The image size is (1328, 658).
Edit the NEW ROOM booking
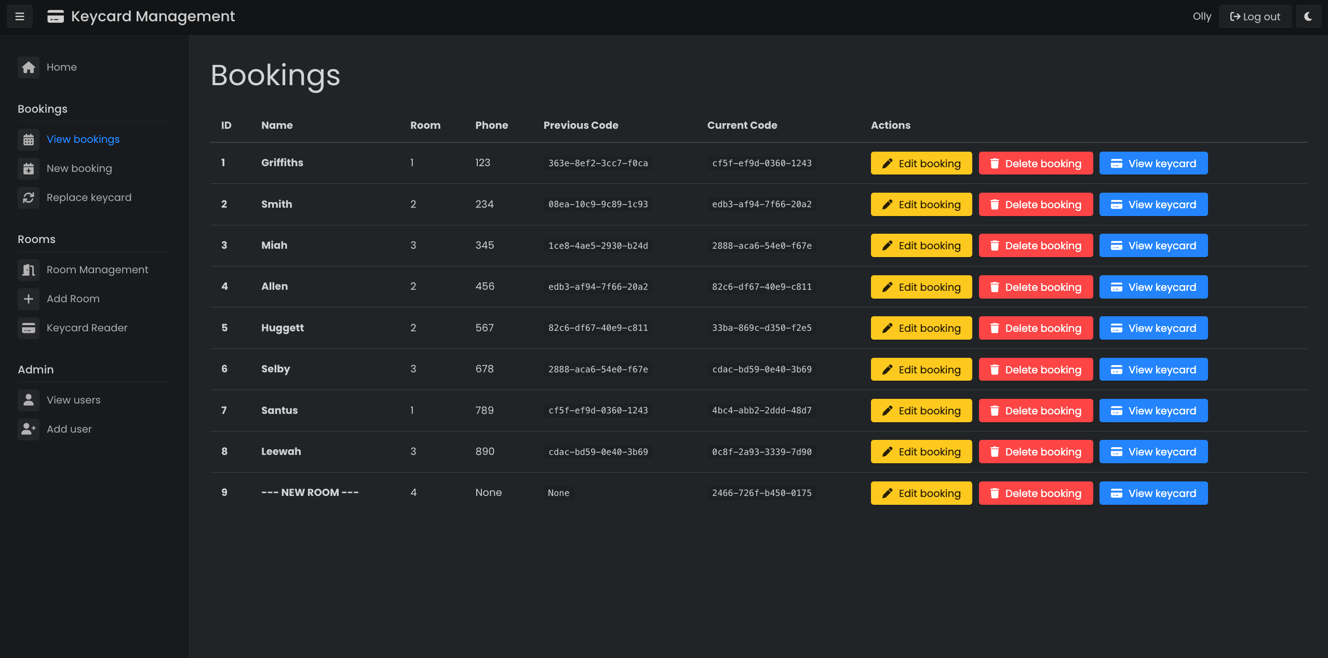921,493
